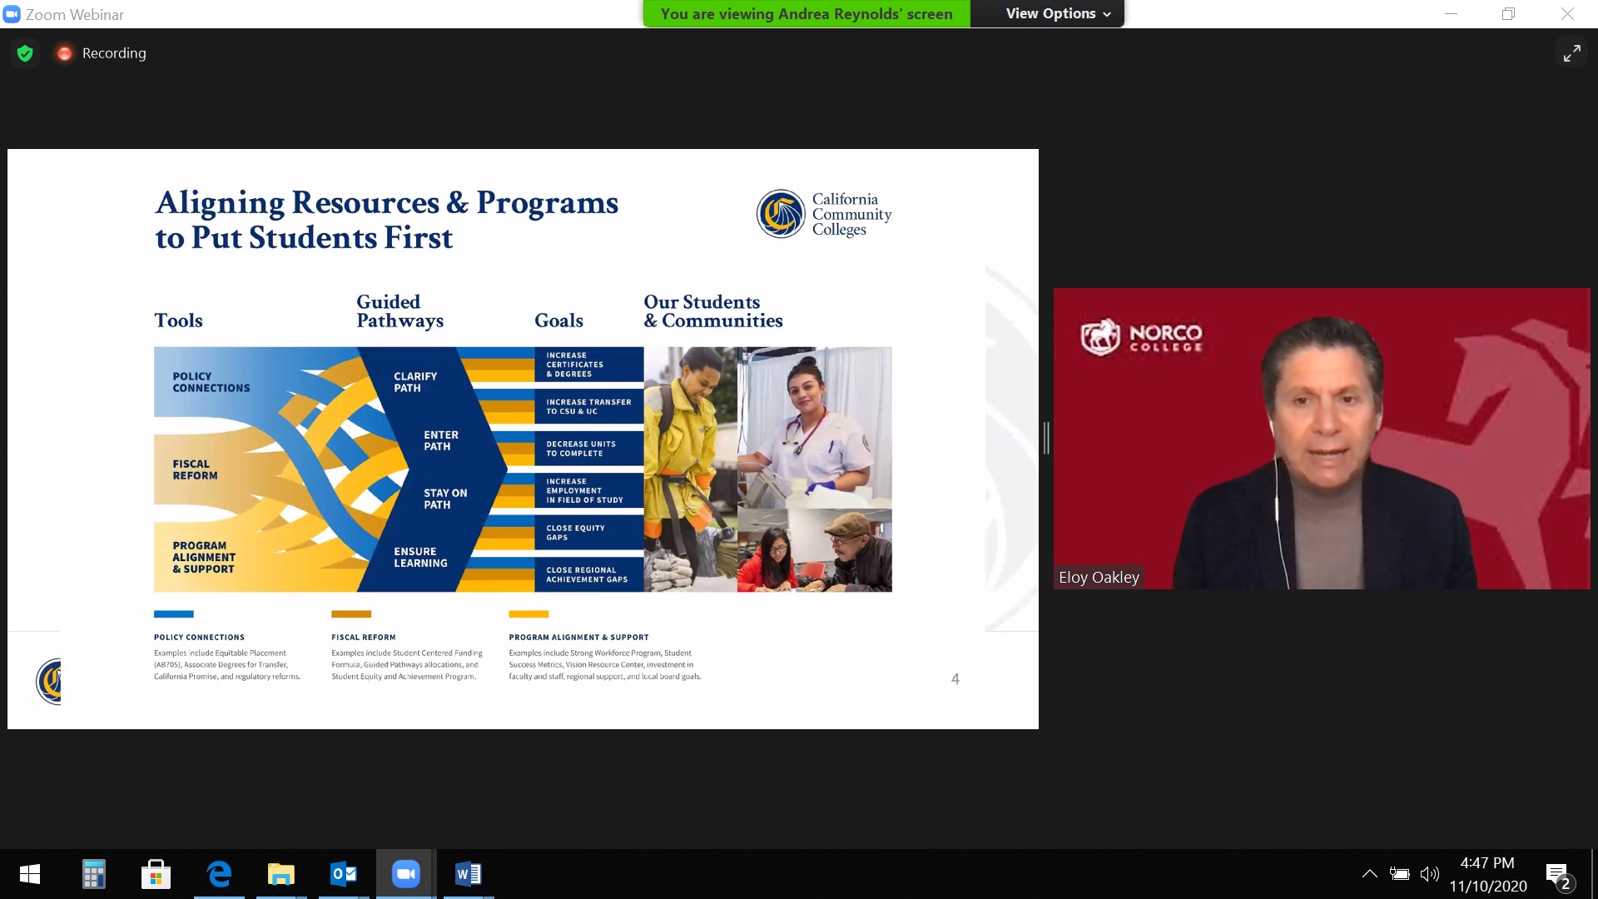Open Action Center notifications

1558,874
